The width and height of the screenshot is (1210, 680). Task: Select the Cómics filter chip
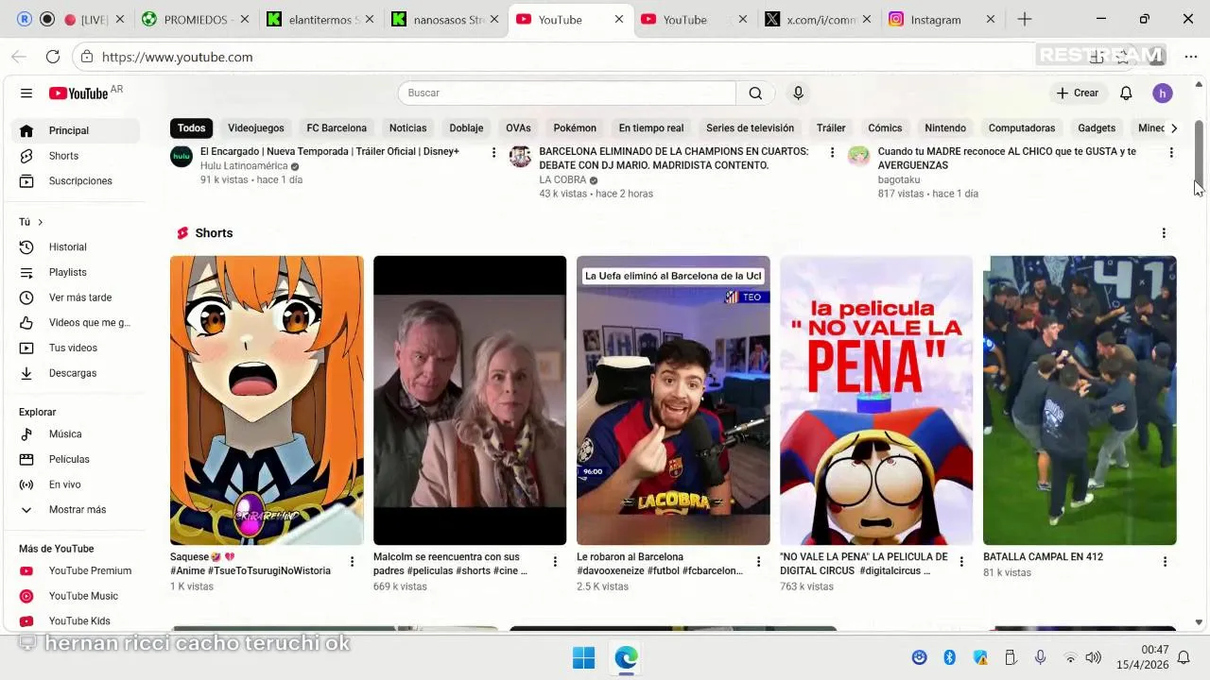(x=885, y=127)
